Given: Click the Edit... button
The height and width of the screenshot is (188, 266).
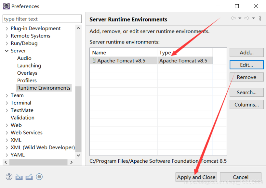Looking at the screenshot, I should click(x=246, y=65).
